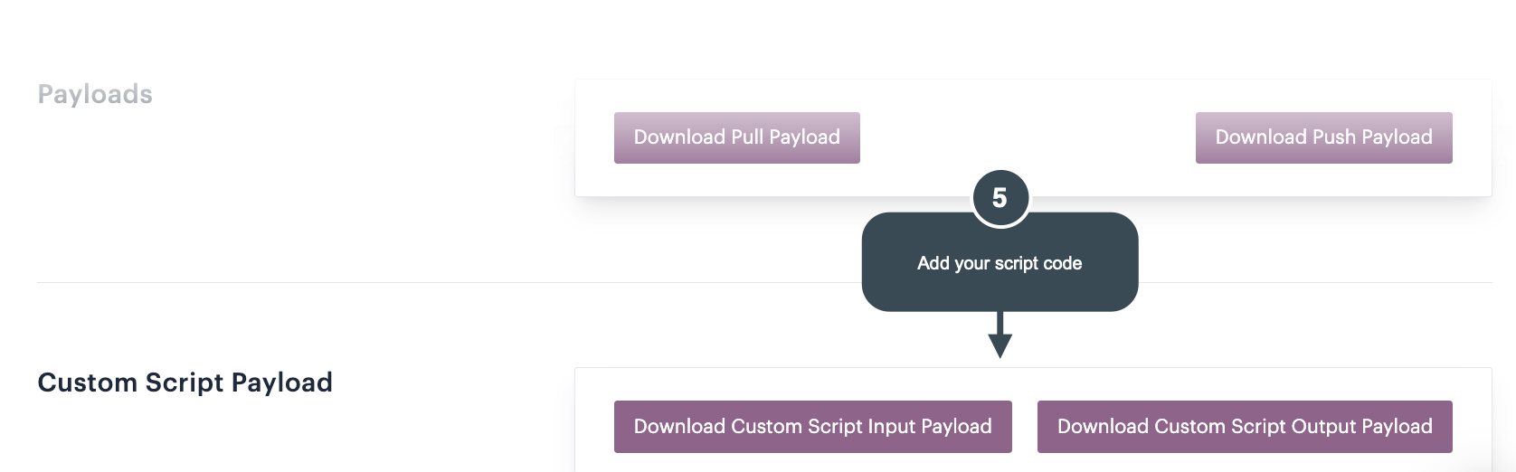Click the "Custom Script Payload" title text
1516x472 pixels.
(x=185, y=382)
